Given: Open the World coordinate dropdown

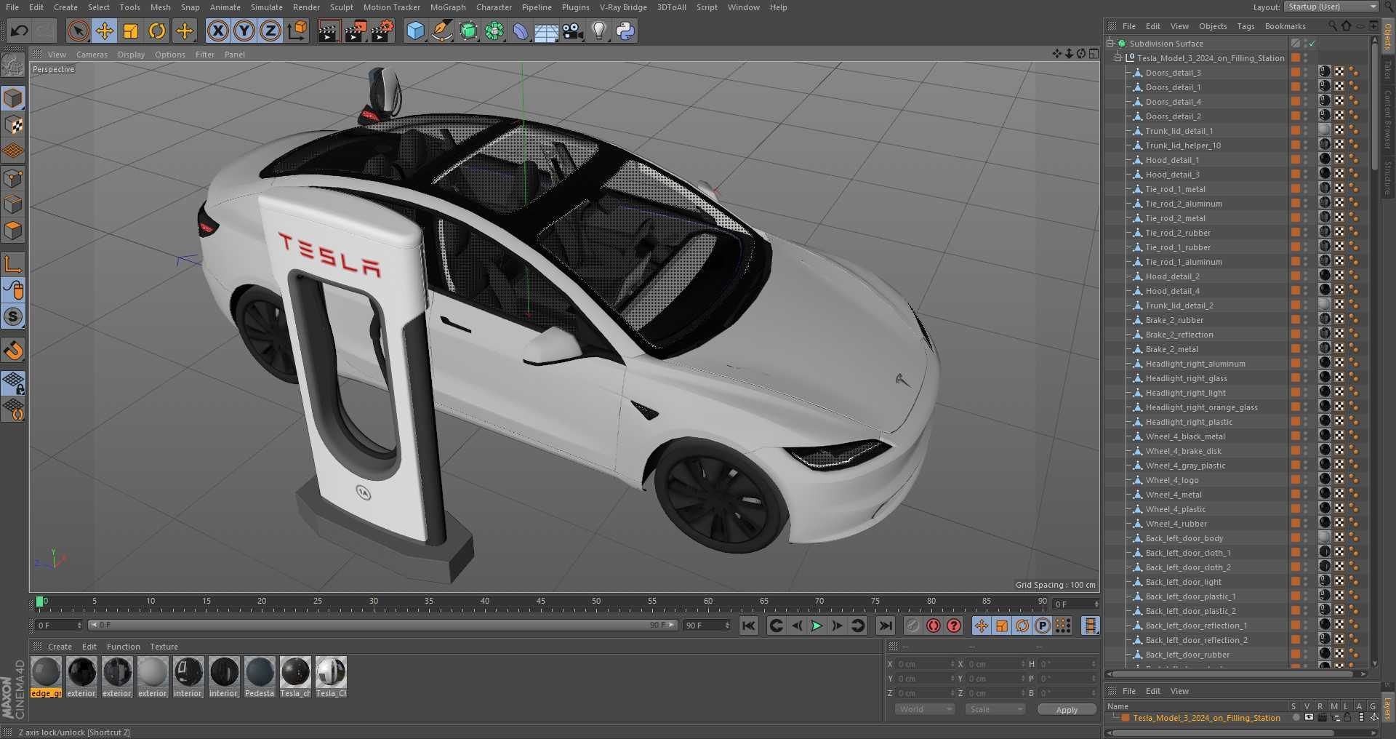Looking at the screenshot, I should click(925, 709).
